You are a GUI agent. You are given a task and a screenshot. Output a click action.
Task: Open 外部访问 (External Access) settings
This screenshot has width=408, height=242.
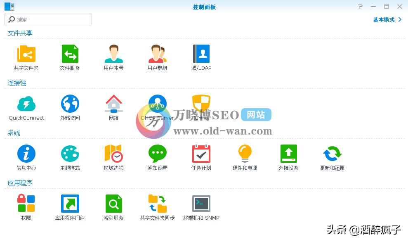(70, 104)
